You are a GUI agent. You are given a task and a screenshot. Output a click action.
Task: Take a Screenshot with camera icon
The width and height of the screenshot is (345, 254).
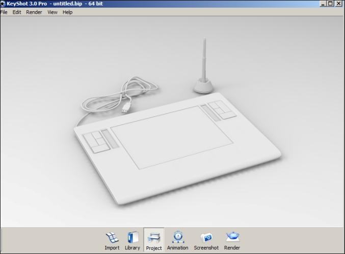coord(206,241)
